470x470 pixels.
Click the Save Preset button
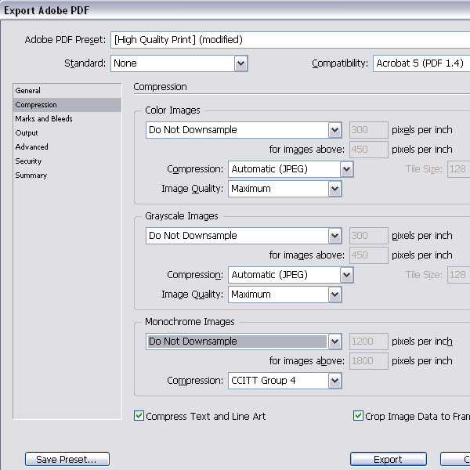(67, 459)
